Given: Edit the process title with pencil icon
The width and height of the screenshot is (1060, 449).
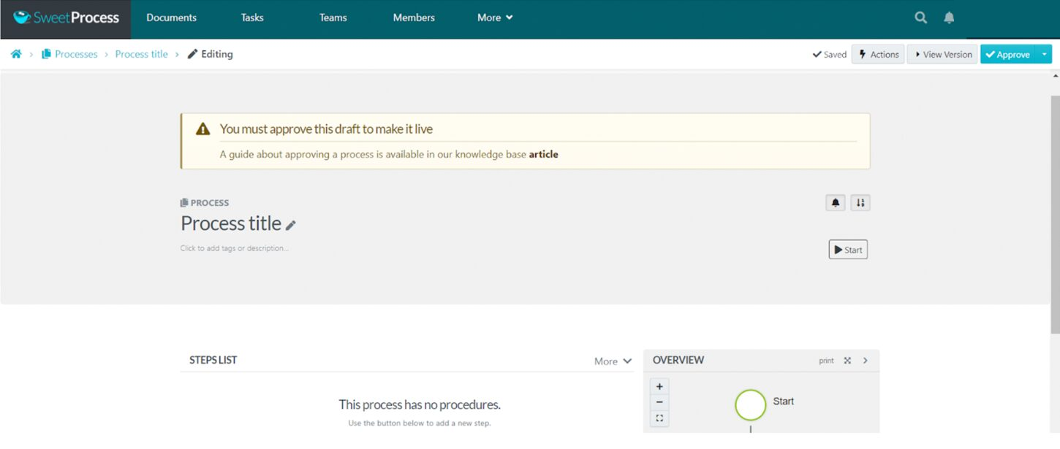Looking at the screenshot, I should coord(290,226).
